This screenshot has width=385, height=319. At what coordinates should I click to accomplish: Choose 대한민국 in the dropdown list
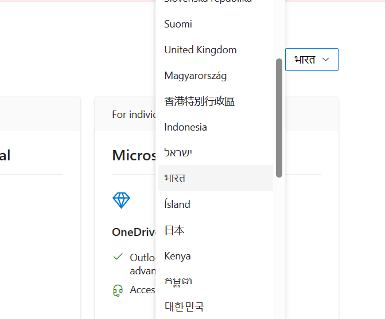point(216,306)
